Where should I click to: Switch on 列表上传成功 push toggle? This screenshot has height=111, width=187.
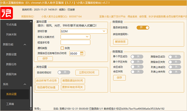click(174, 67)
